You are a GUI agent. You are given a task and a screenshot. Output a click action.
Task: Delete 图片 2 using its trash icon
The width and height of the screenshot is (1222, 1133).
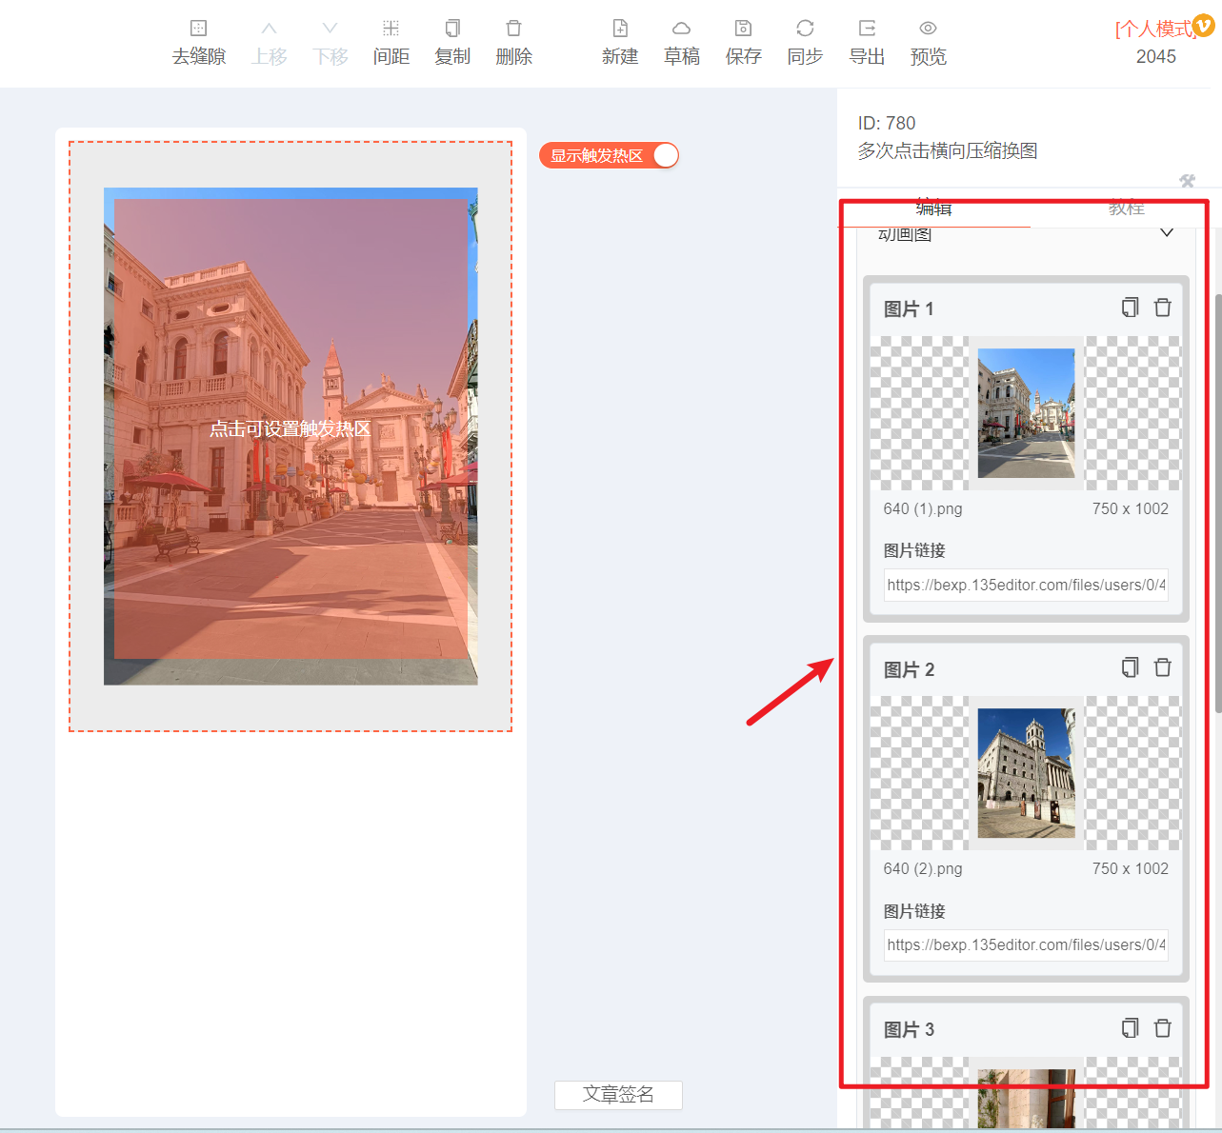[1163, 667]
